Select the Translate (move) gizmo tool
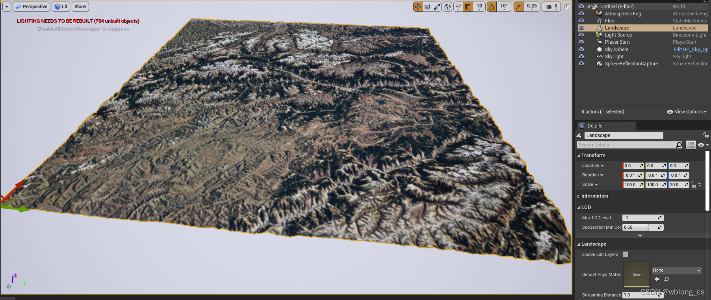Screen dimensions: 711x300 point(418,7)
